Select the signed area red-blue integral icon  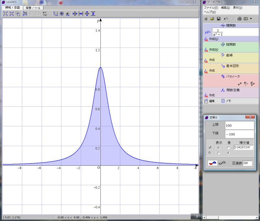click(213, 163)
